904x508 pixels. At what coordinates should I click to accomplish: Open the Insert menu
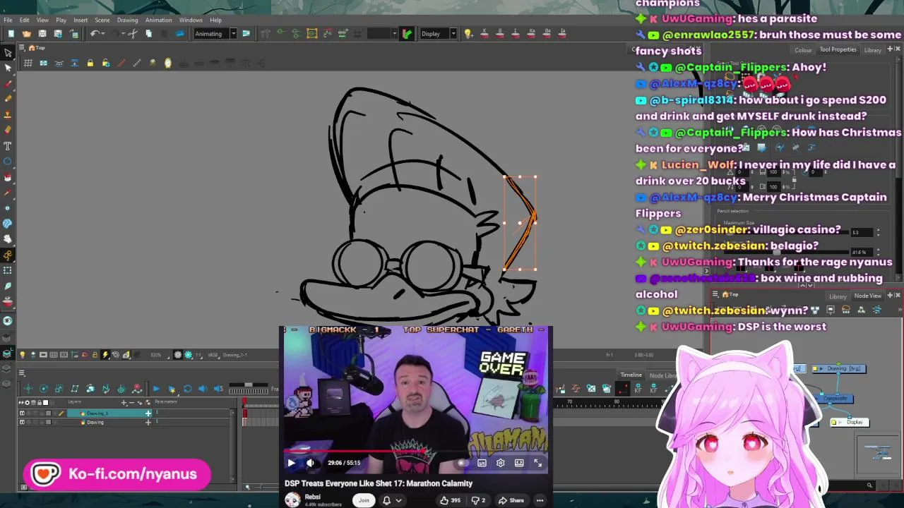click(x=81, y=20)
